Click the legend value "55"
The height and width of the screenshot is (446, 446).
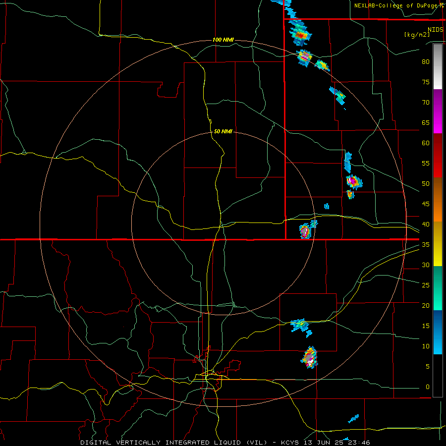(x=426, y=163)
